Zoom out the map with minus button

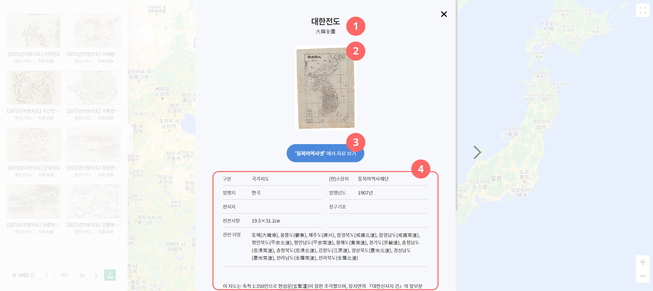point(642,276)
